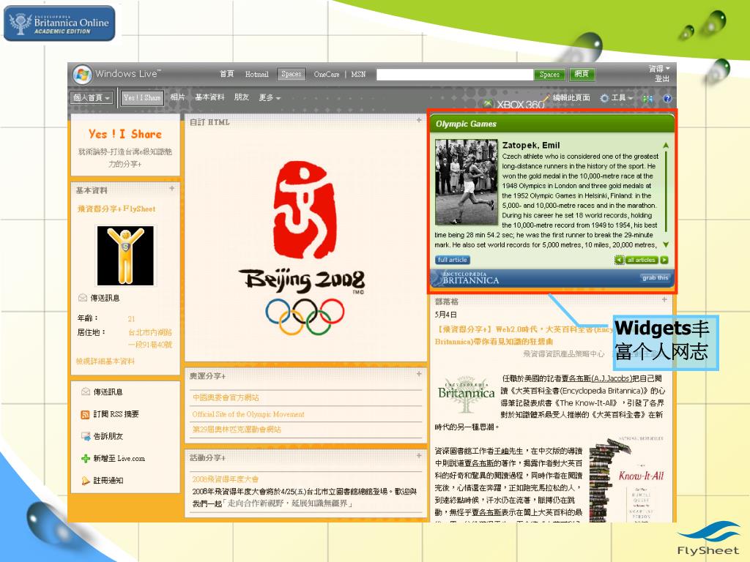Open the 工具 dropdown menu

point(622,98)
